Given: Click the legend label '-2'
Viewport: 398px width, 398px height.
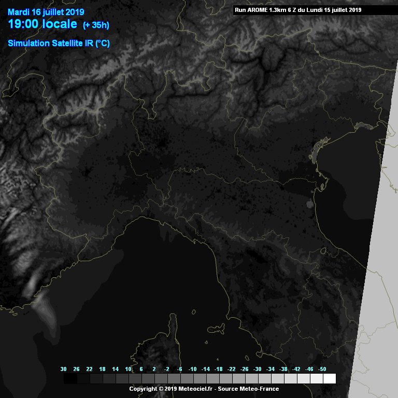Looking at the screenshot, I should (x=166, y=369).
